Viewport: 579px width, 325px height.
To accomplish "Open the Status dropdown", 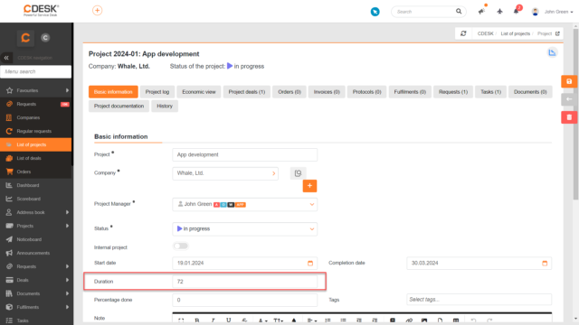I will [x=245, y=228].
